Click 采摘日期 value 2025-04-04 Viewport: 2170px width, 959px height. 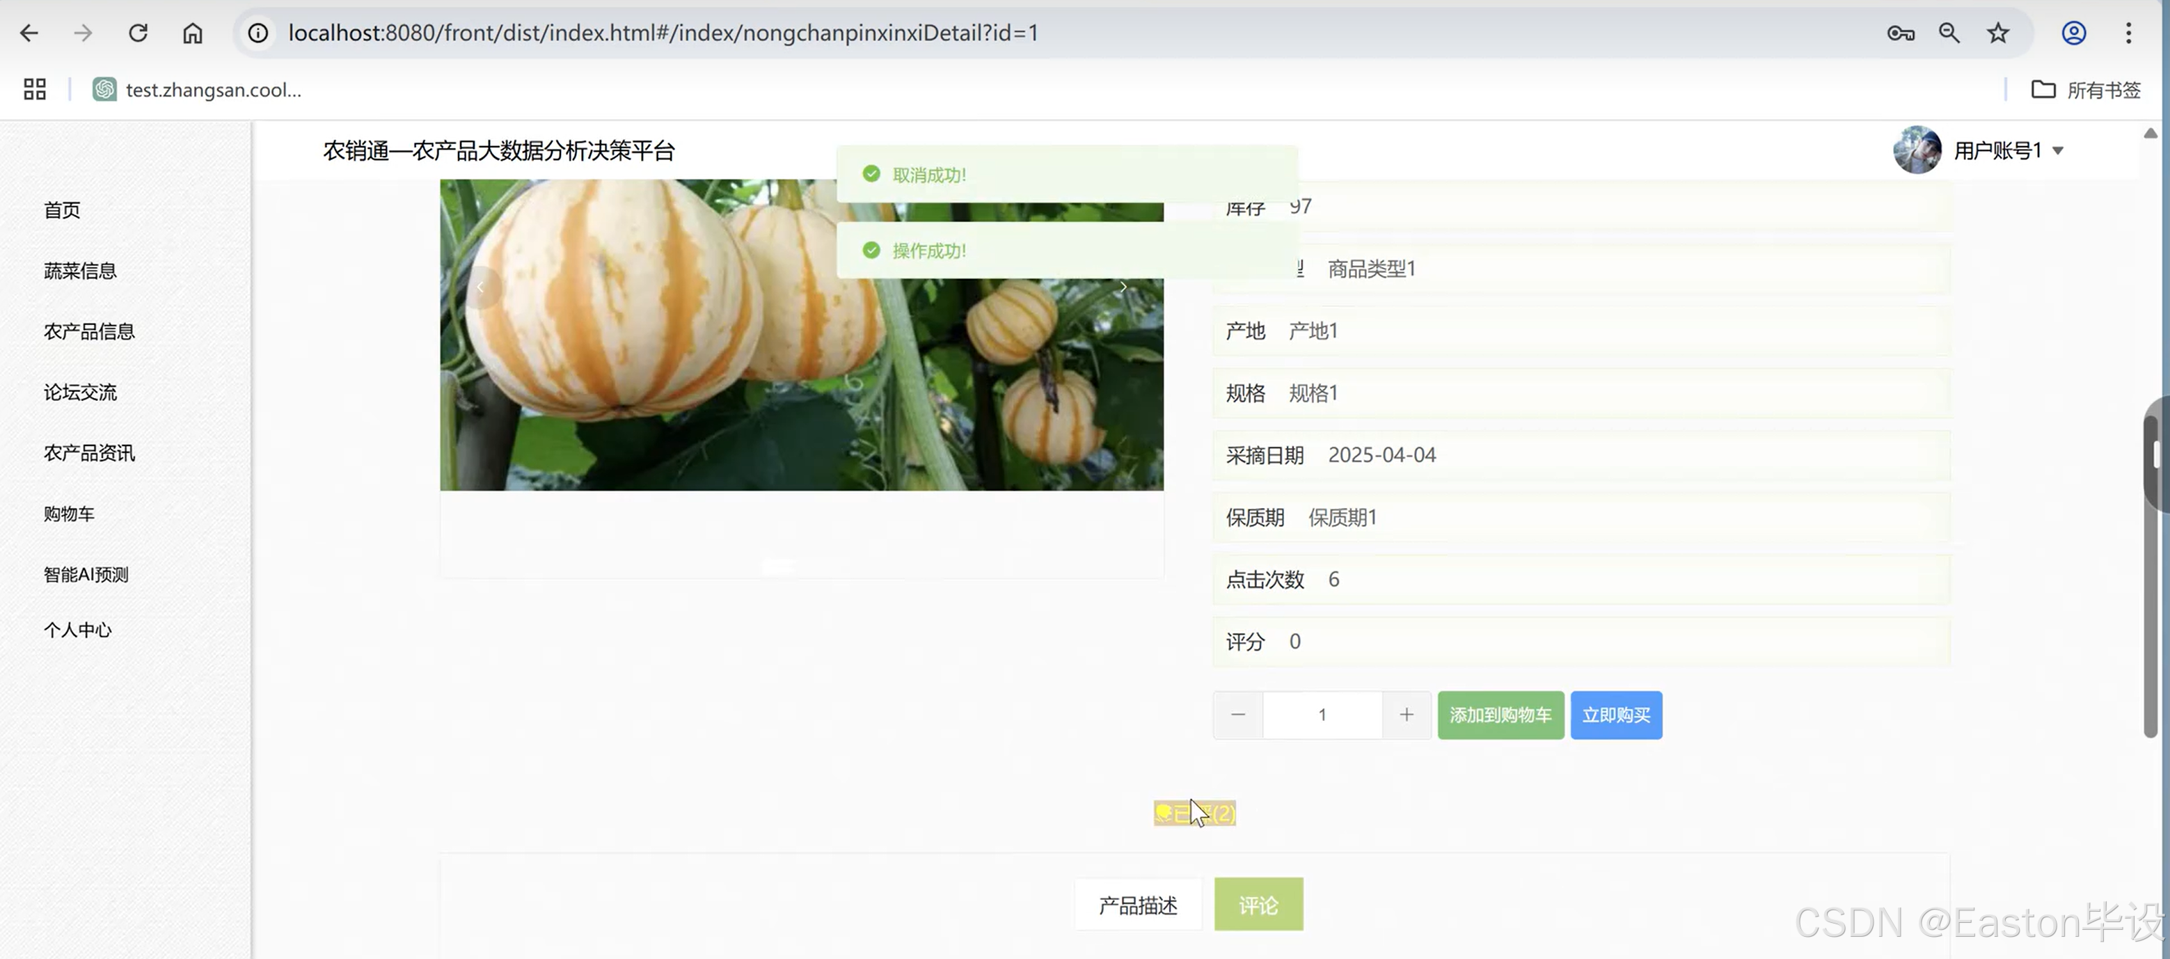click(1381, 455)
